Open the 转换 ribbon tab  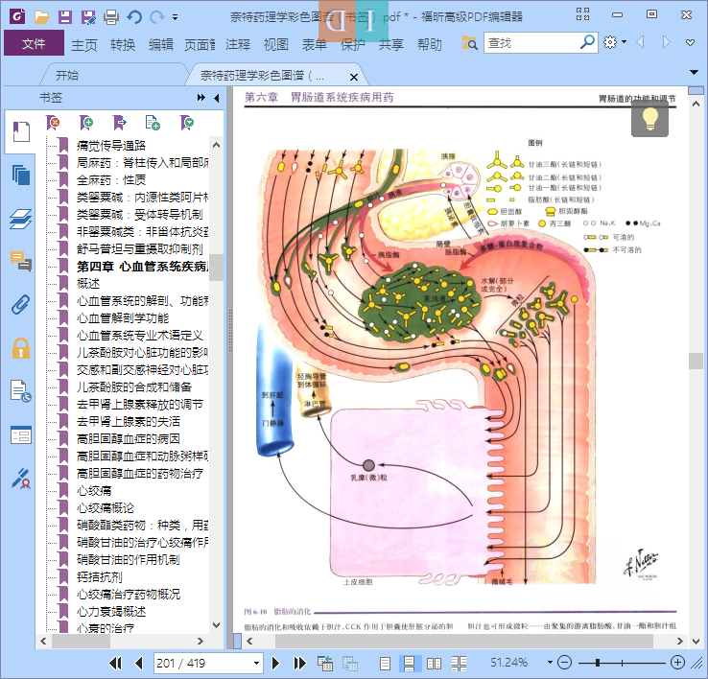tap(123, 45)
